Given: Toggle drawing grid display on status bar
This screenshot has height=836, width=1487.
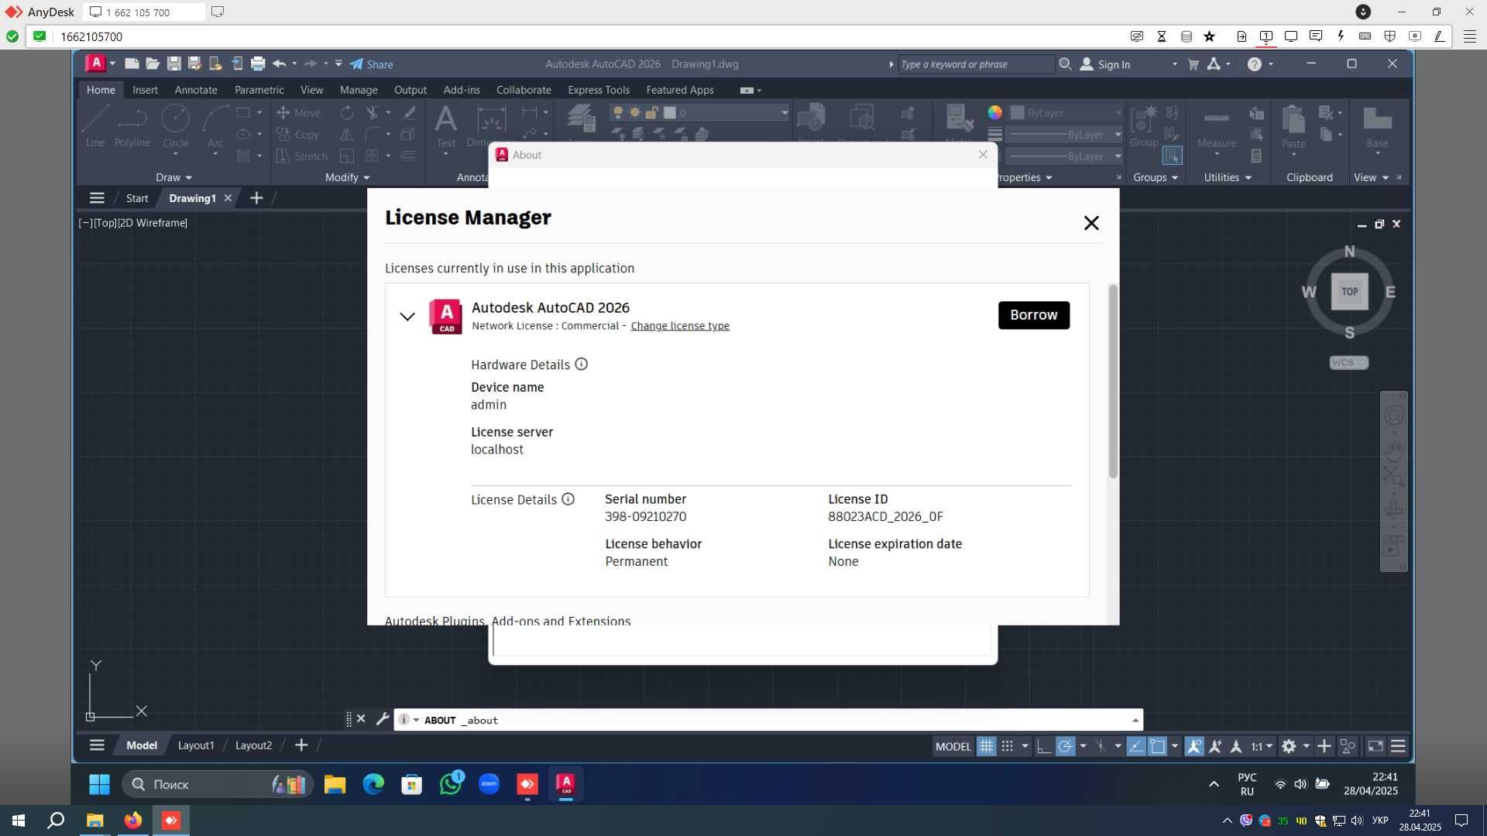Looking at the screenshot, I should 986,746.
